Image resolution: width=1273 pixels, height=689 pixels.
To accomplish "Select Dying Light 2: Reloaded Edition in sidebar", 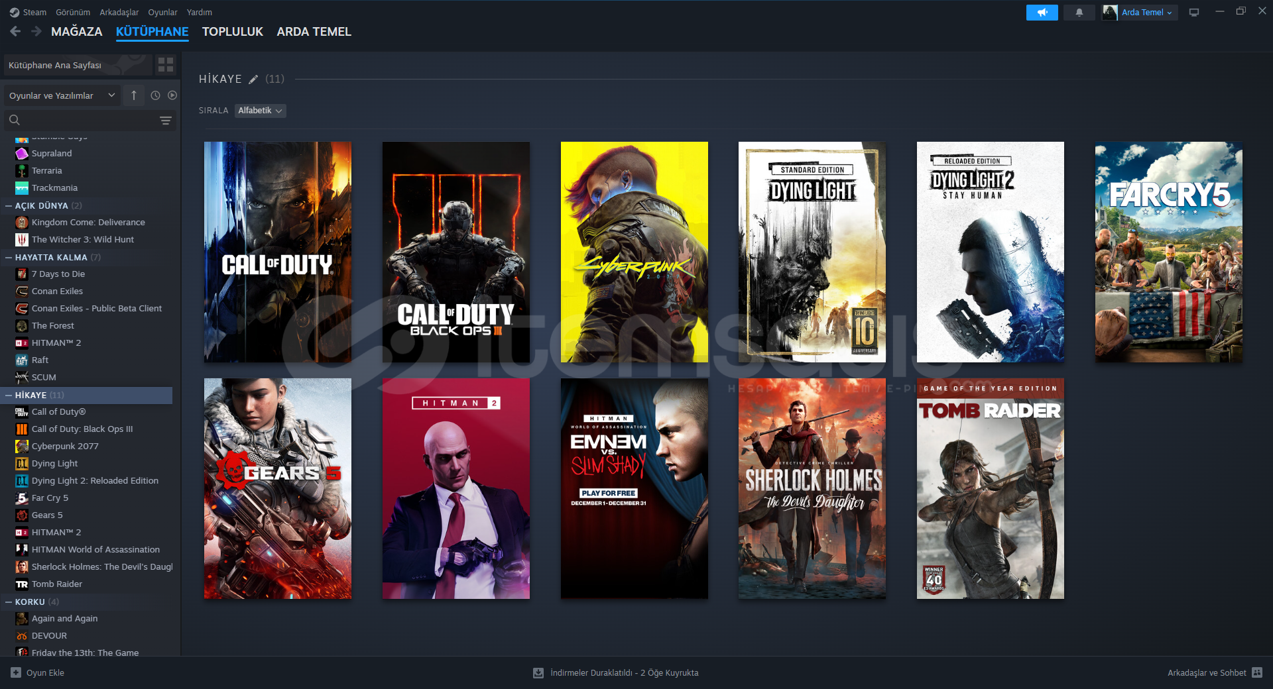I will coord(95,480).
